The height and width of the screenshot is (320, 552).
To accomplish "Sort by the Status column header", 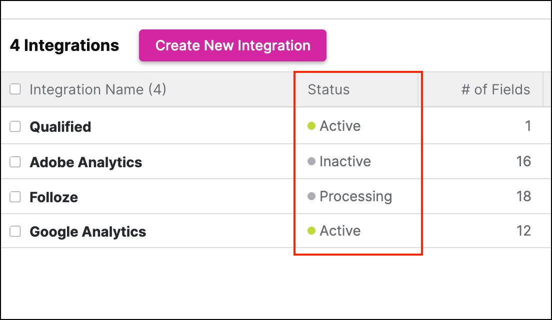I will (x=328, y=90).
